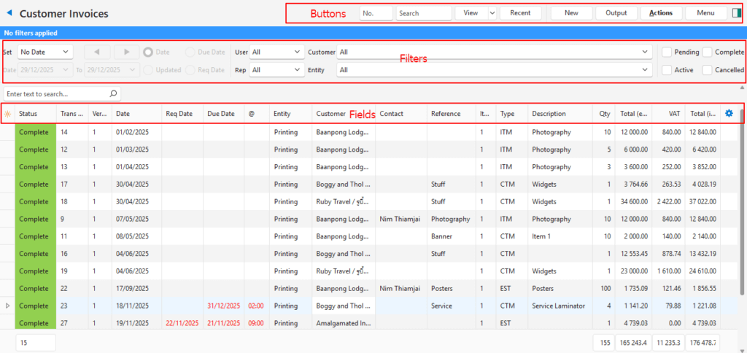Check the Active filter checkbox
The image size is (747, 353).
(667, 70)
